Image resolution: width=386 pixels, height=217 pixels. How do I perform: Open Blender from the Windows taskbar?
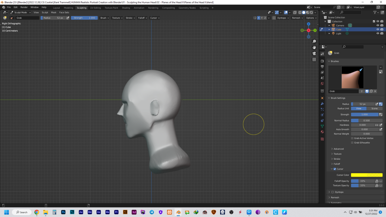click(178, 212)
